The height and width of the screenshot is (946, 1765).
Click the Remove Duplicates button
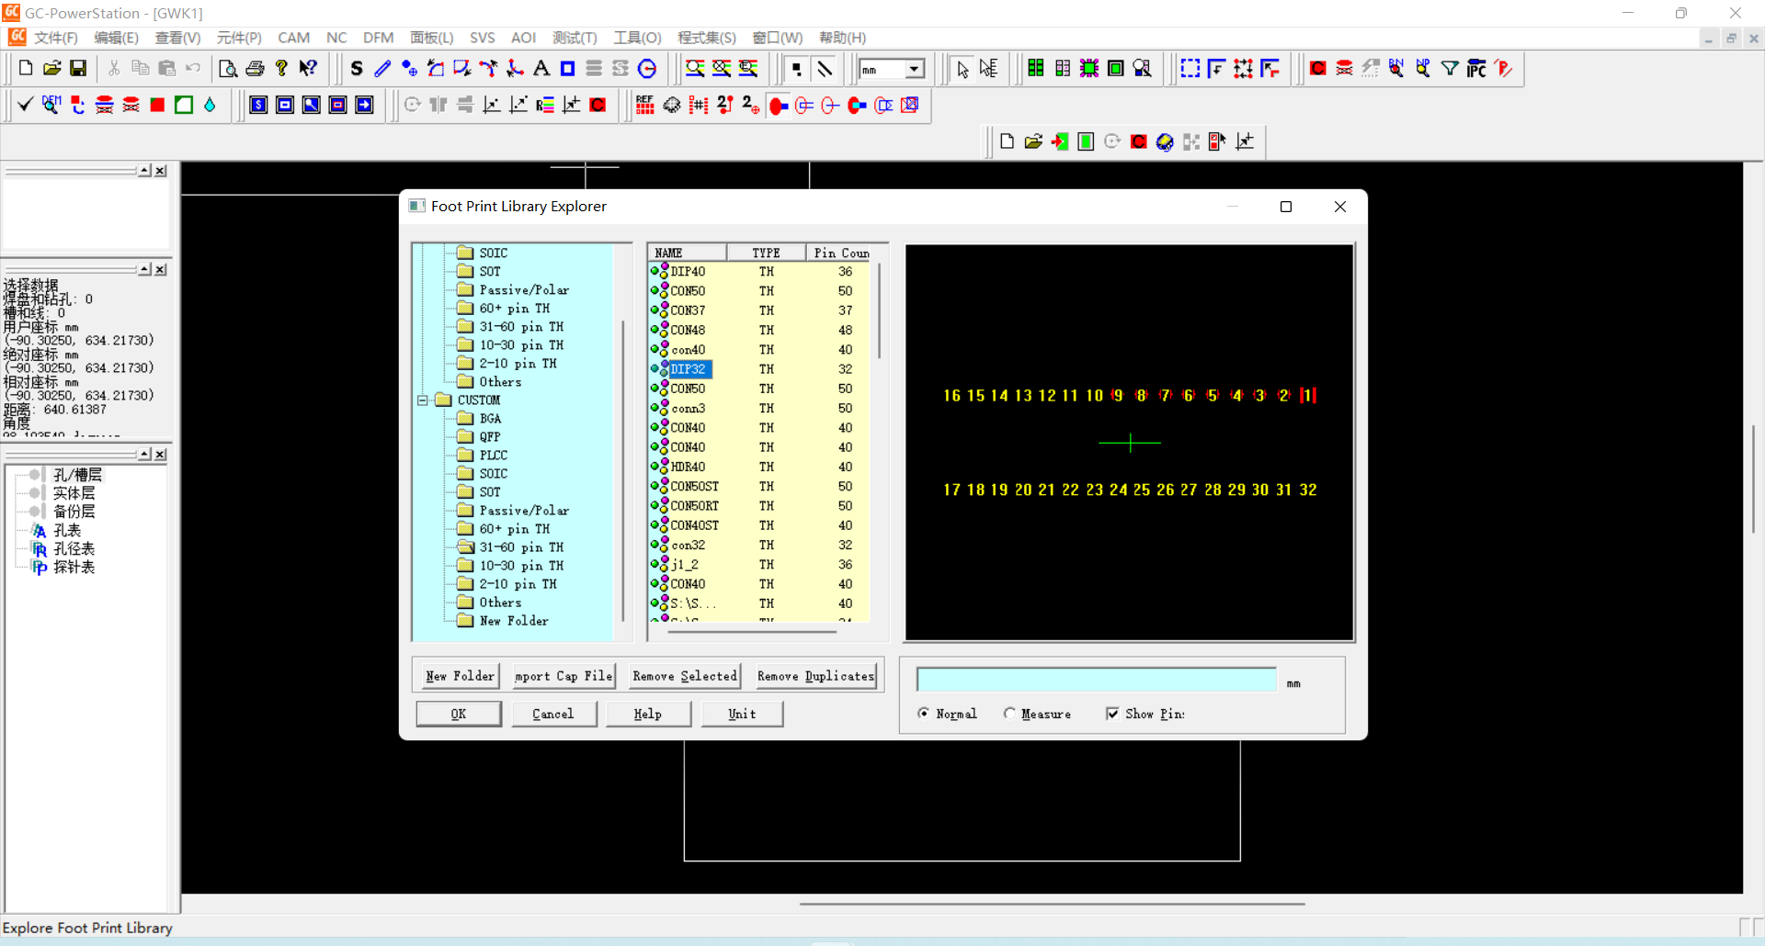815,676
